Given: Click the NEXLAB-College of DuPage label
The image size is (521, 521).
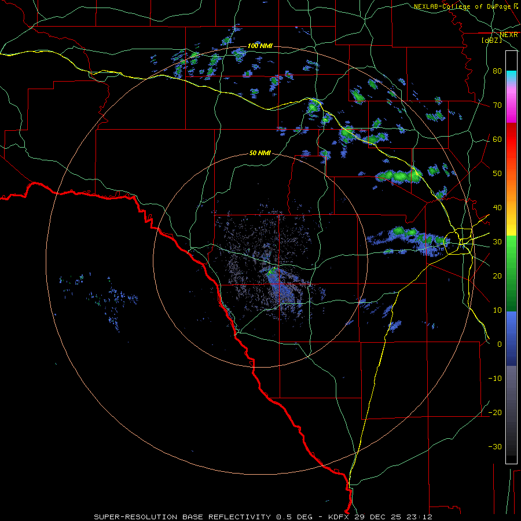Looking at the screenshot, I should pos(463,6).
